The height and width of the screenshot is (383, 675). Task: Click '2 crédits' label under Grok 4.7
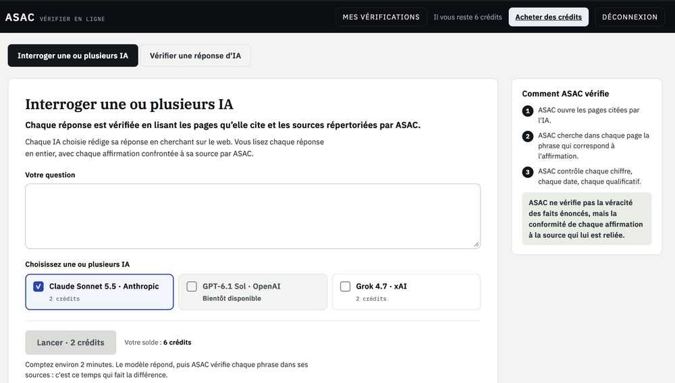371,299
